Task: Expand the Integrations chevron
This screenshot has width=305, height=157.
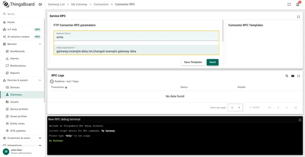Action: [40, 145]
